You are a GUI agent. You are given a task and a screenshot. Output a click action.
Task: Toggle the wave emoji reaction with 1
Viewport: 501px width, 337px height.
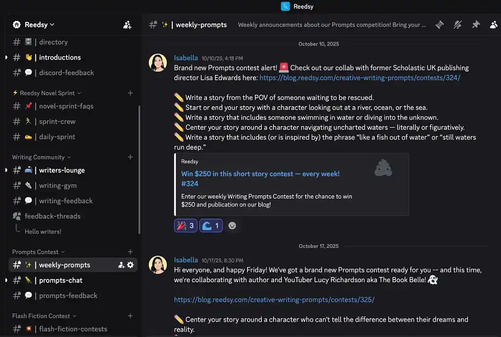211,225
